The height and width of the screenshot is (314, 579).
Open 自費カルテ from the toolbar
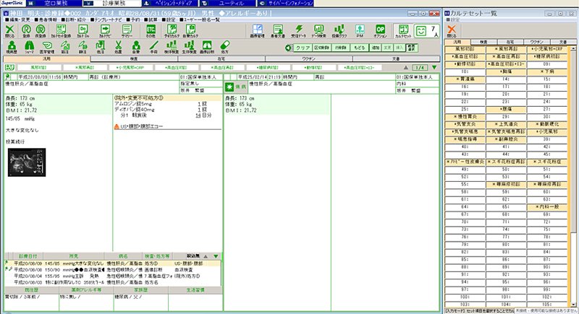coord(190,31)
